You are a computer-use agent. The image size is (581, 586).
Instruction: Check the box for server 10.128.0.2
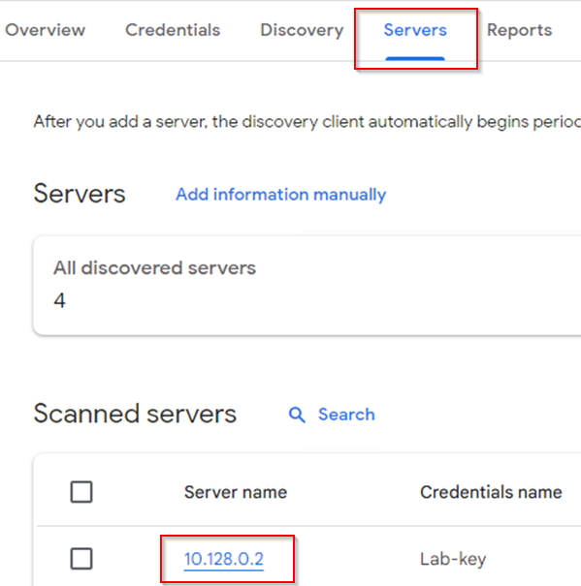[x=81, y=559]
